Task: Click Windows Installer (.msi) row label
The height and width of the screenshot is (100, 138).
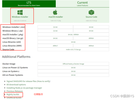Action: [14, 27]
